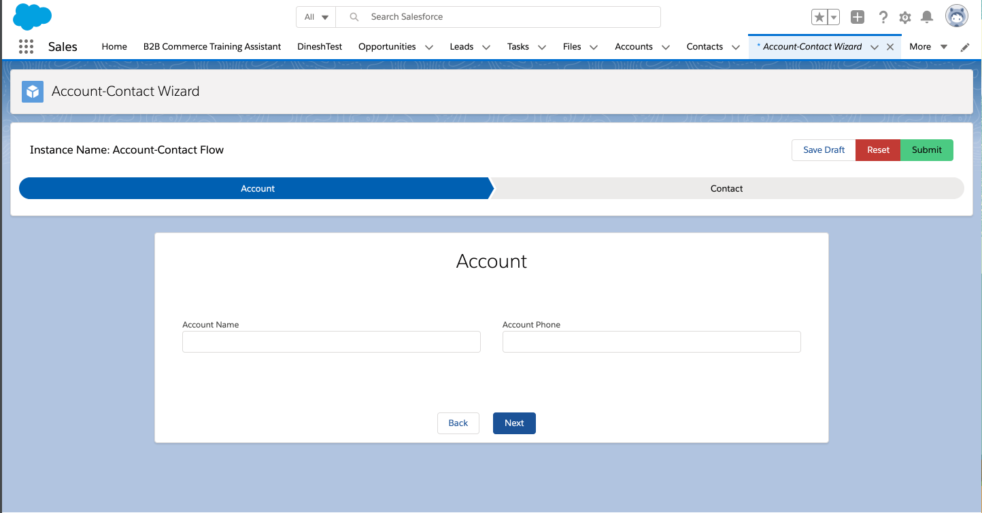Close the Account-Contact Wizard tab
Image resolution: width=982 pixels, height=513 pixels.
pyautogui.click(x=890, y=47)
